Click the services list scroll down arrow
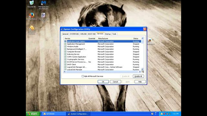The width and height of the screenshot is (207, 116). [142, 69]
